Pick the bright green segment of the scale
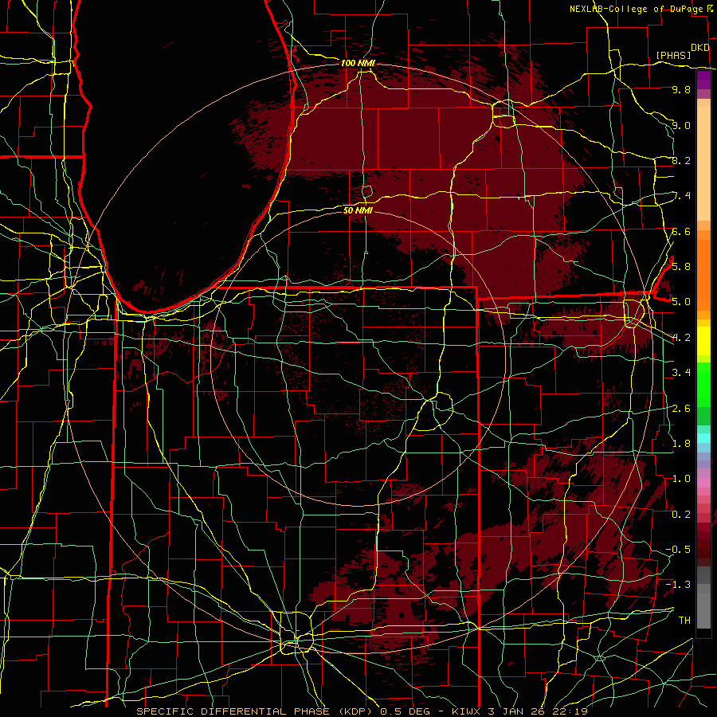 tap(703, 384)
